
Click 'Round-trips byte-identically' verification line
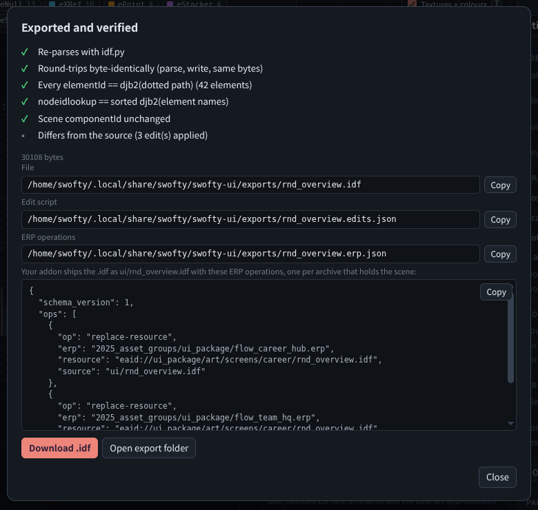[150, 68]
